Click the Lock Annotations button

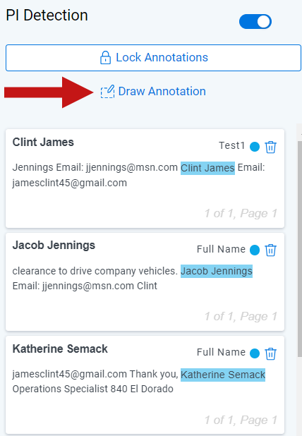(153, 58)
